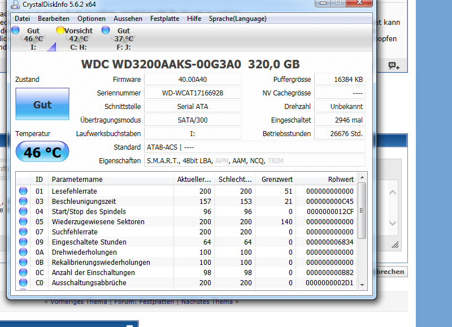Open Nächstes Thema link in browser behind
The image size is (452, 327).
tap(207, 302)
